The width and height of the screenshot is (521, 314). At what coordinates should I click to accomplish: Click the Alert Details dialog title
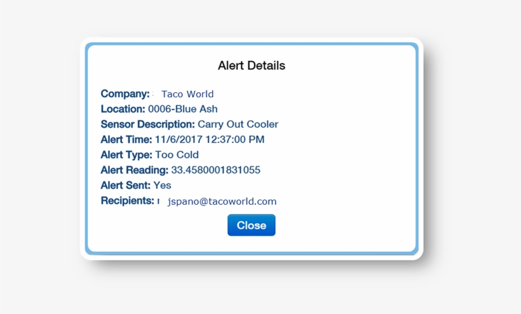point(251,65)
